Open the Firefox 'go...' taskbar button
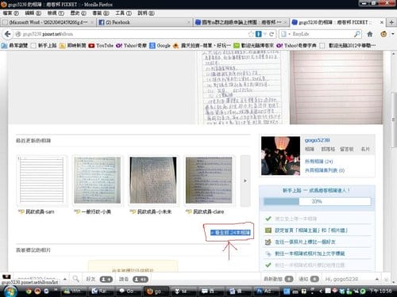 tap(157, 291)
